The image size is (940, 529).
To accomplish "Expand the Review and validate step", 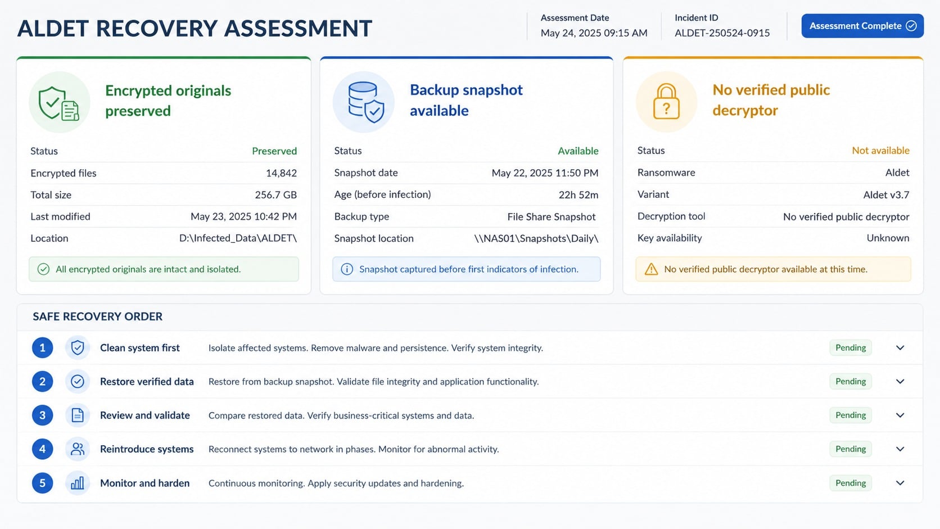I will [900, 415].
